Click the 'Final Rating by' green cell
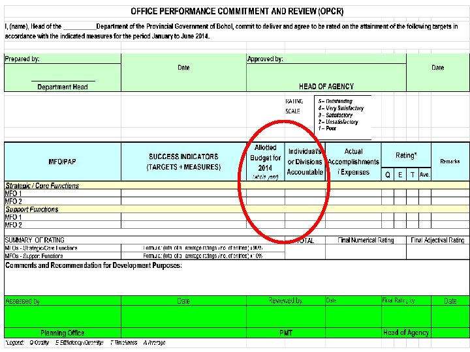 coord(406,301)
